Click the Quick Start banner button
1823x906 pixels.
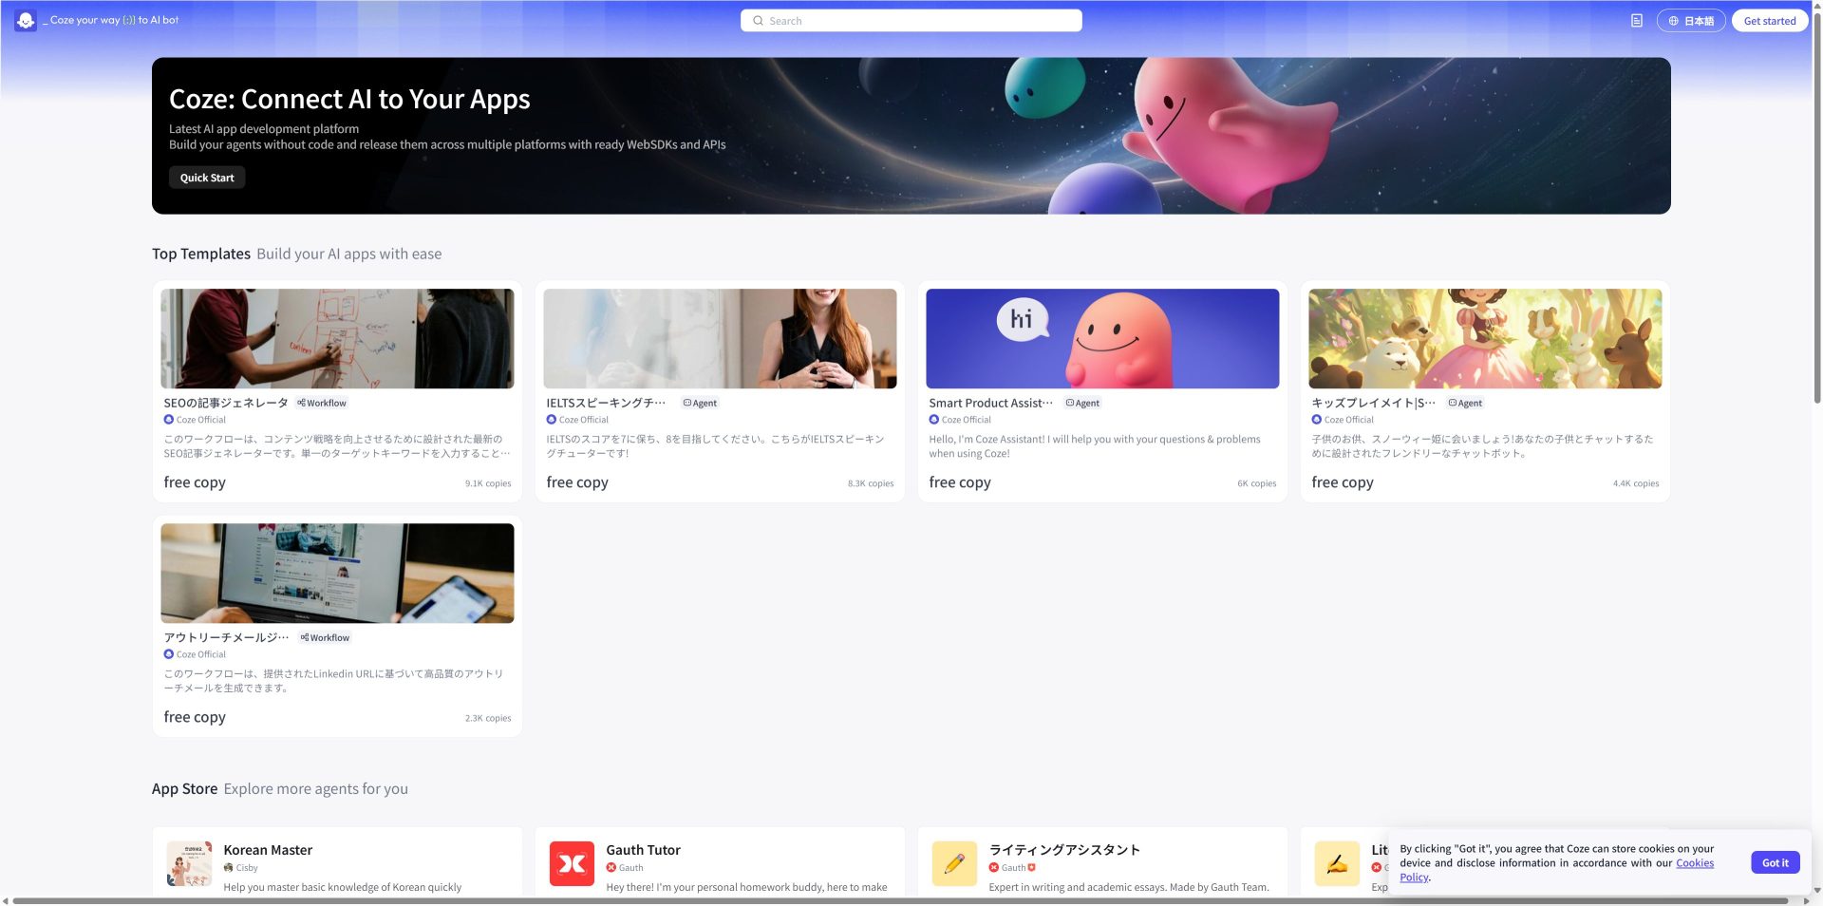click(x=207, y=178)
